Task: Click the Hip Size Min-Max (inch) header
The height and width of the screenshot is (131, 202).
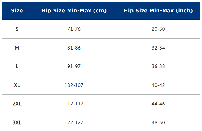Action: click(158, 11)
